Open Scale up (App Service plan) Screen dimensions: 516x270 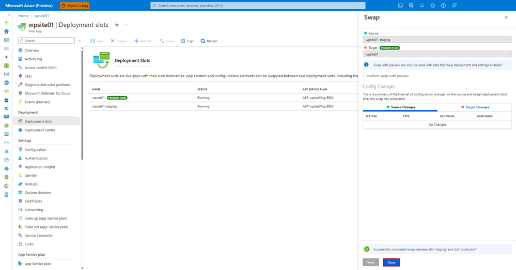pyautogui.click(x=46, y=218)
